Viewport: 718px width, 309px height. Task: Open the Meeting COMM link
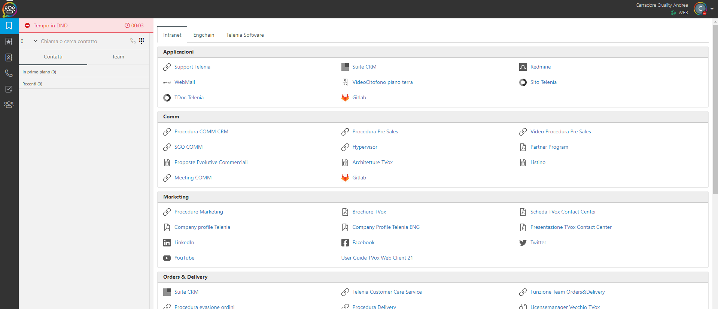[x=193, y=178]
